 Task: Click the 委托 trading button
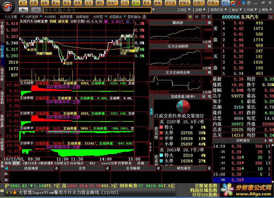(x=226, y=3)
